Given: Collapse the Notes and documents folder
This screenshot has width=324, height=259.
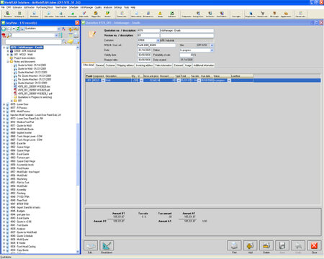Looking at the screenshot, I should pos(8,62).
